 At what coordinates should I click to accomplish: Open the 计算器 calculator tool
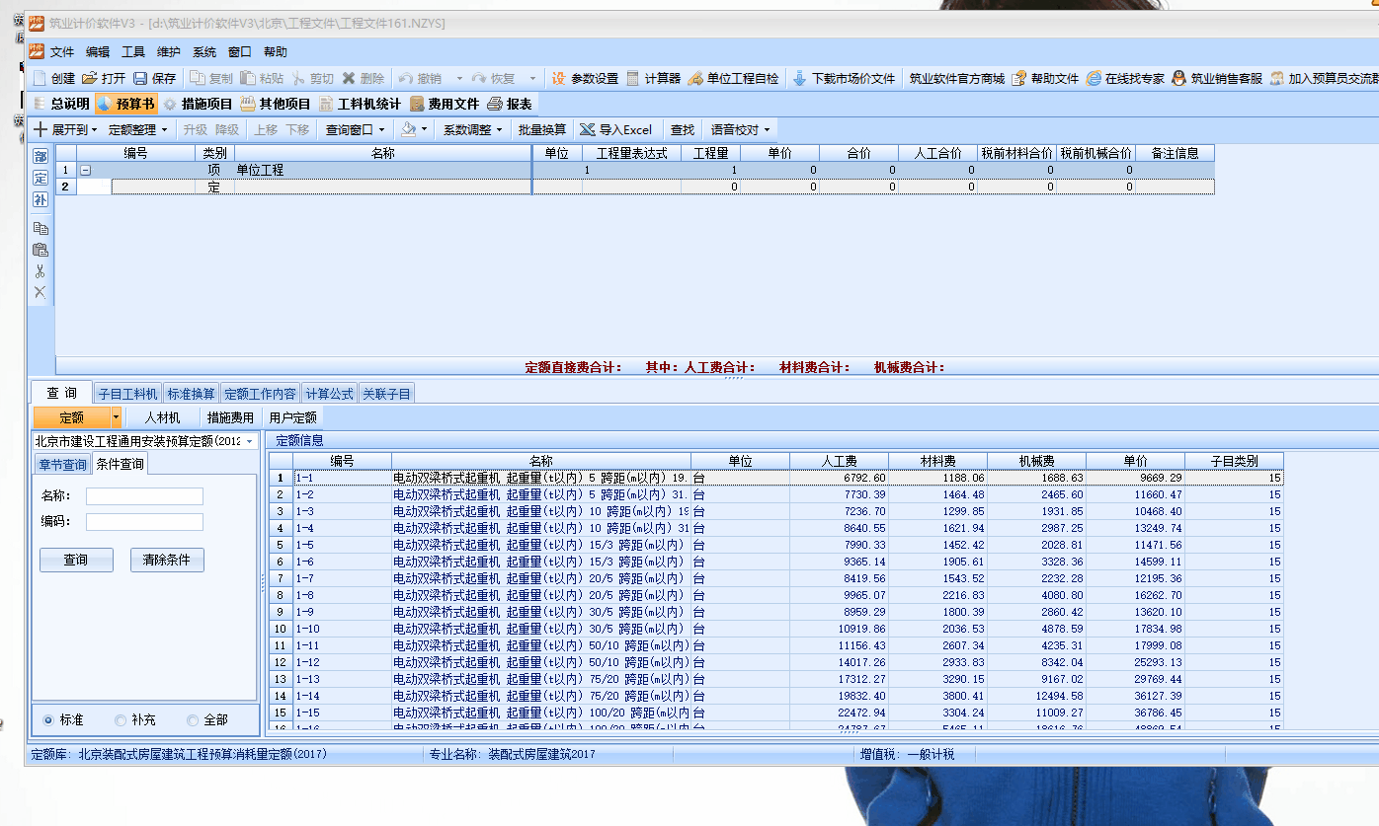point(633,78)
